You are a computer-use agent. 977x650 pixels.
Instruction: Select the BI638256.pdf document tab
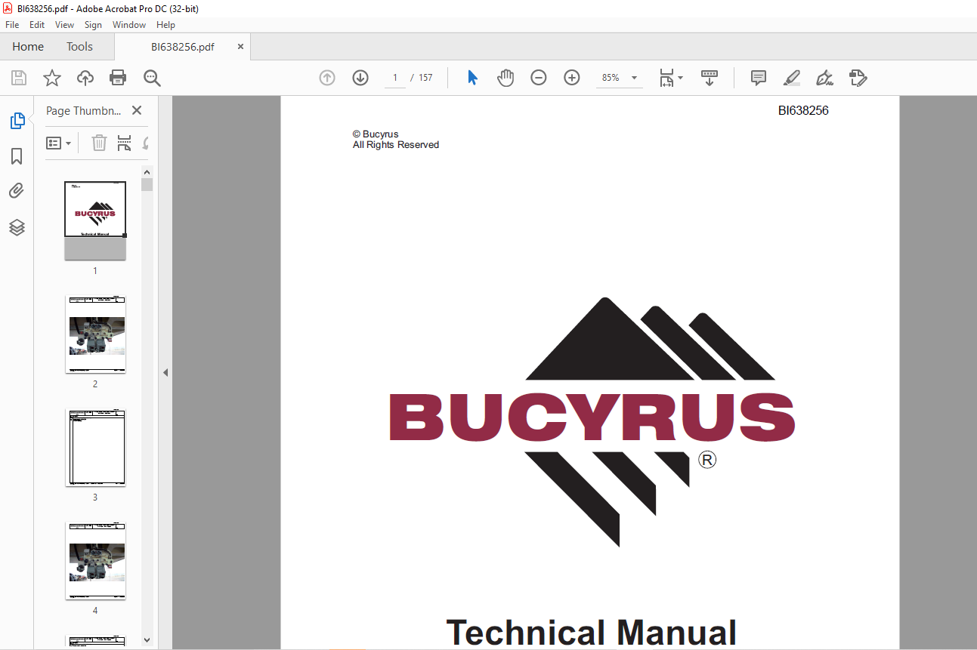(x=183, y=47)
